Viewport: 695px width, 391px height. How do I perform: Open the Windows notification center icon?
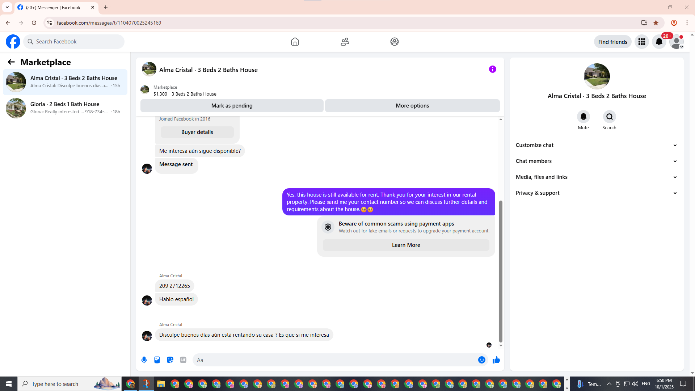(x=683, y=384)
